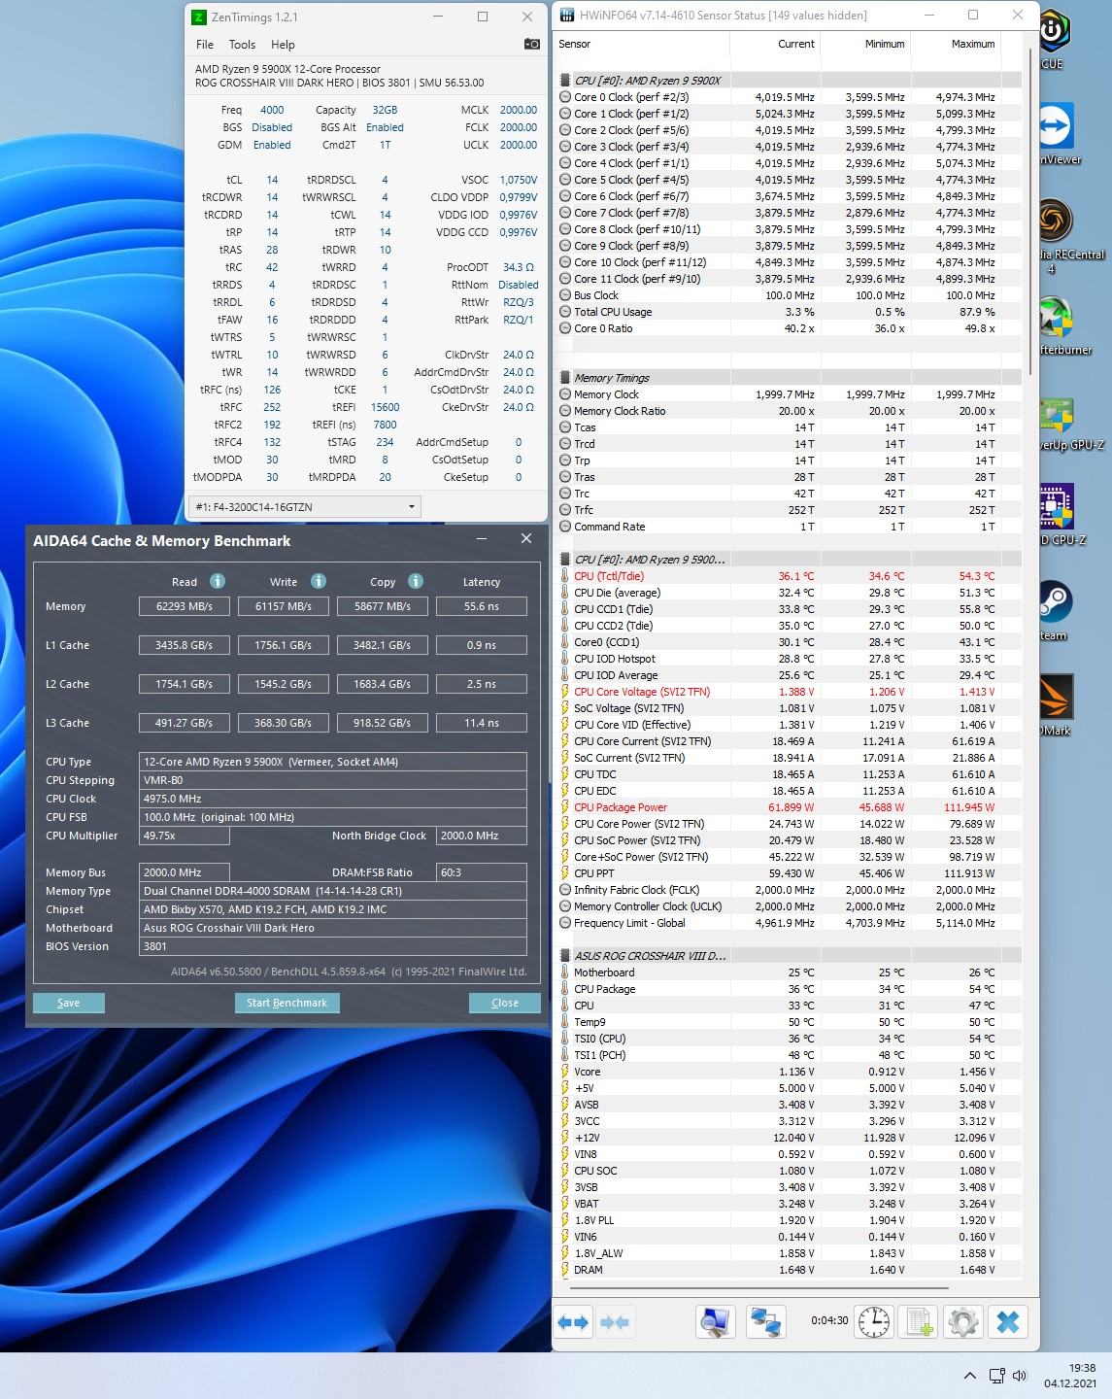This screenshot has width=1112, height=1399.
Task: Click the Close button in AIDA64 benchmark
Action: [x=504, y=1003]
